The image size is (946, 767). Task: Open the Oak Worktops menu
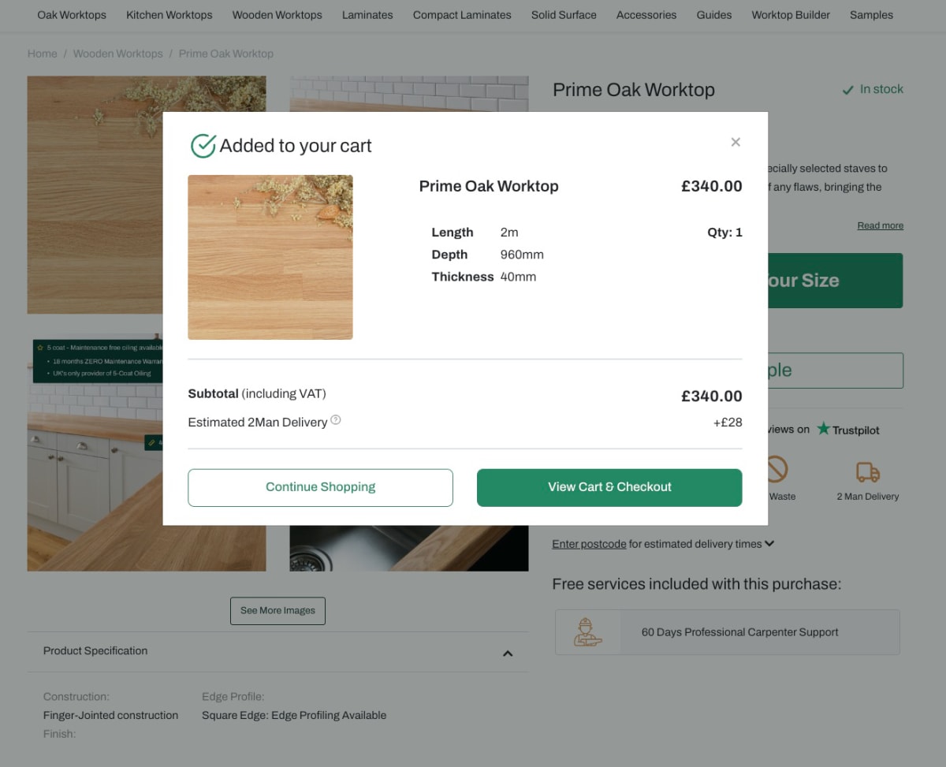tap(72, 15)
